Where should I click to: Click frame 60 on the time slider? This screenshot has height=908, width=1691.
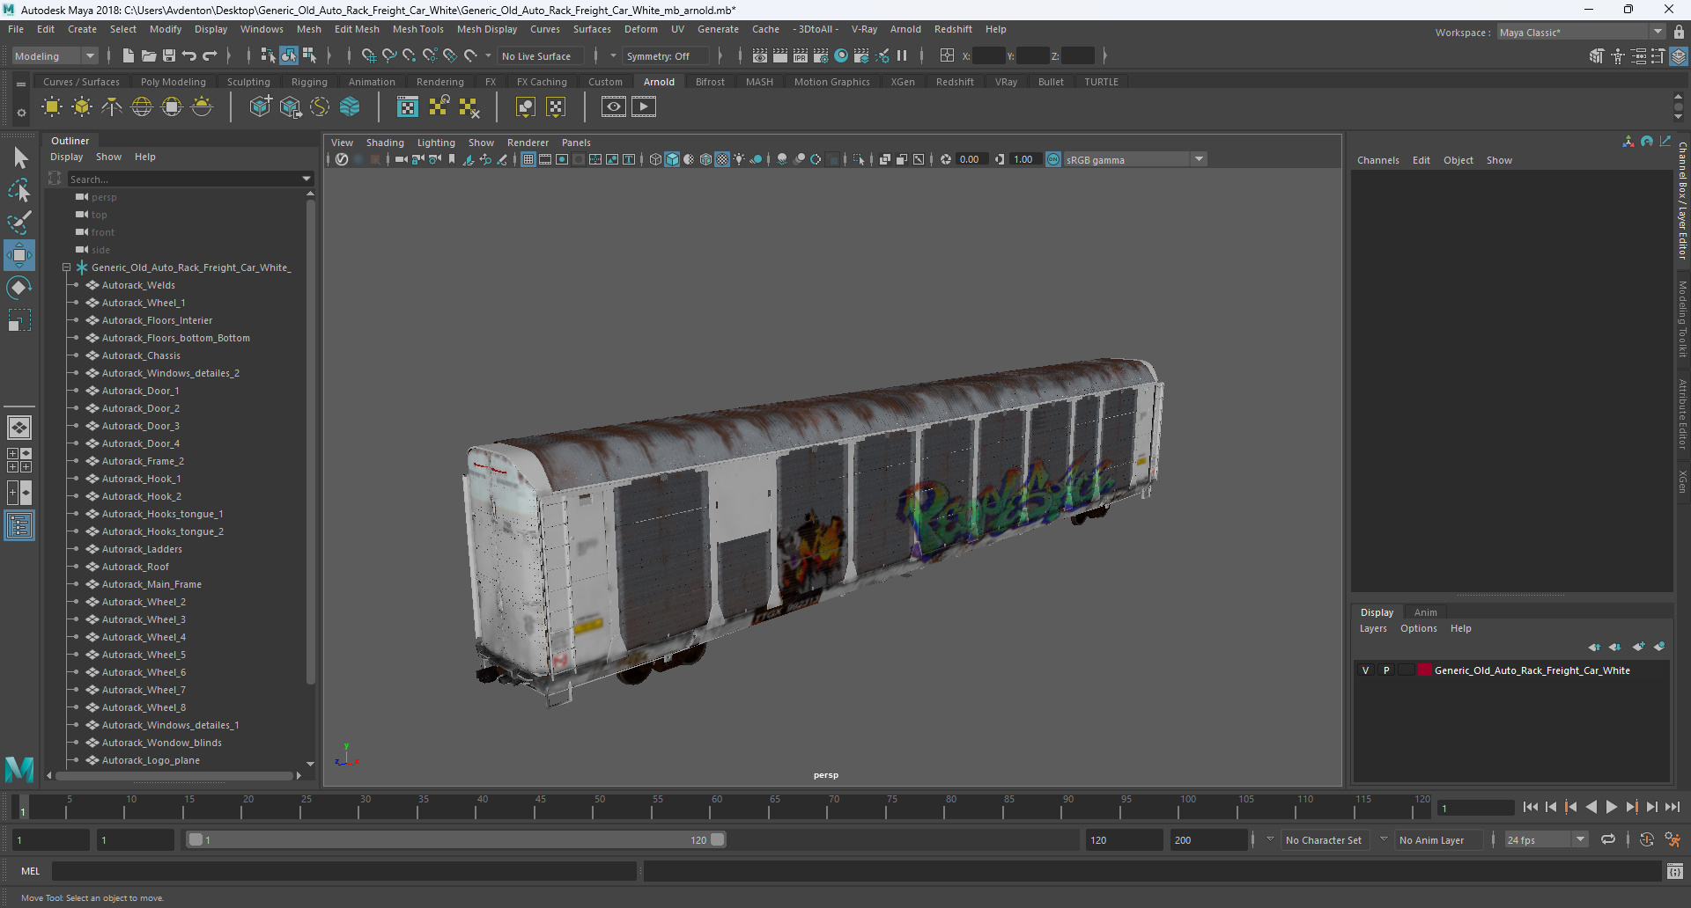tap(717, 806)
